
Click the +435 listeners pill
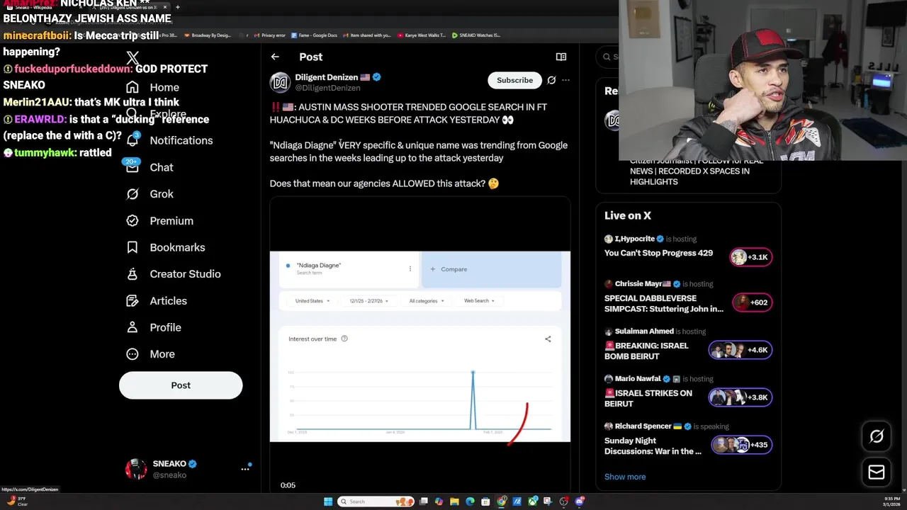(742, 445)
